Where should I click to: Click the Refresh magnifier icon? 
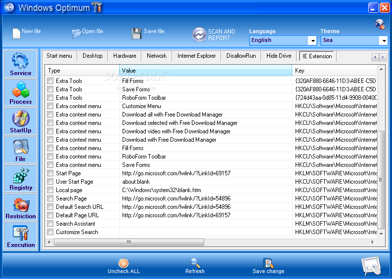pyautogui.click(x=195, y=263)
